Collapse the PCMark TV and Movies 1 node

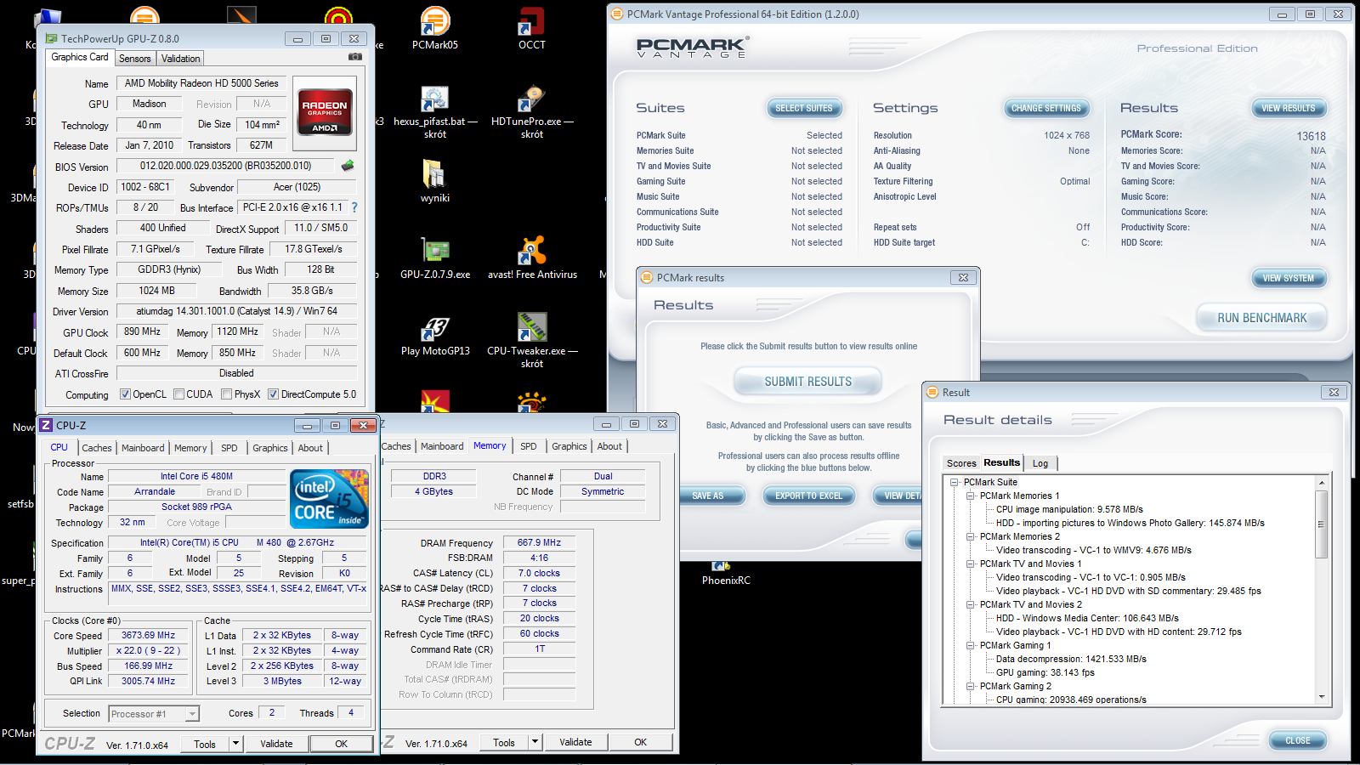pos(971,564)
